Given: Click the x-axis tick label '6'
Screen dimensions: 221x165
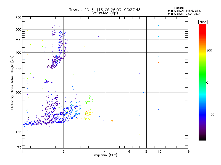Looking at the screenshot, I should coord(129,152).
